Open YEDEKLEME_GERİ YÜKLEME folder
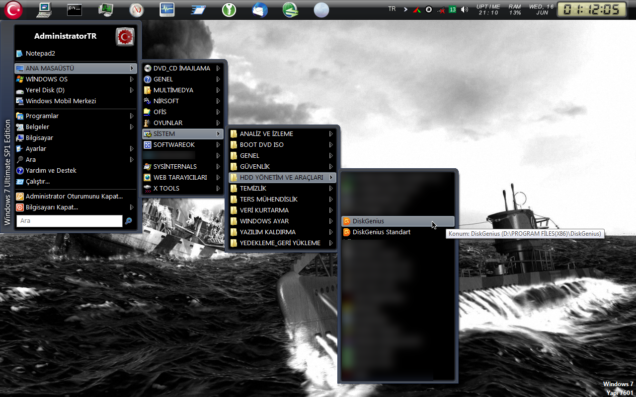This screenshot has width=636, height=397. pyautogui.click(x=282, y=243)
